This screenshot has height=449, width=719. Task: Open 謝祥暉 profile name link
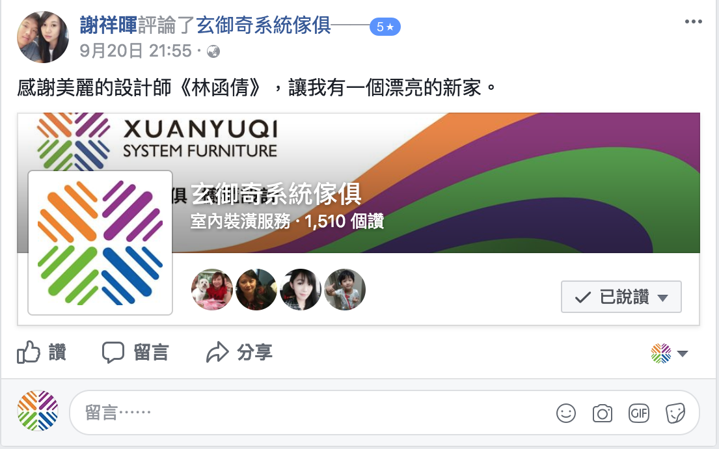click(109, 25)
